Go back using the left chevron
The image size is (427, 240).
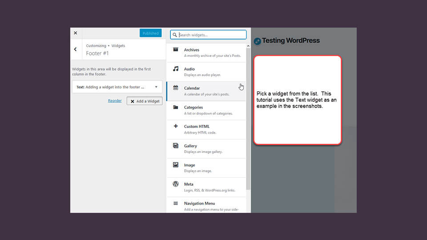point(76,49)
